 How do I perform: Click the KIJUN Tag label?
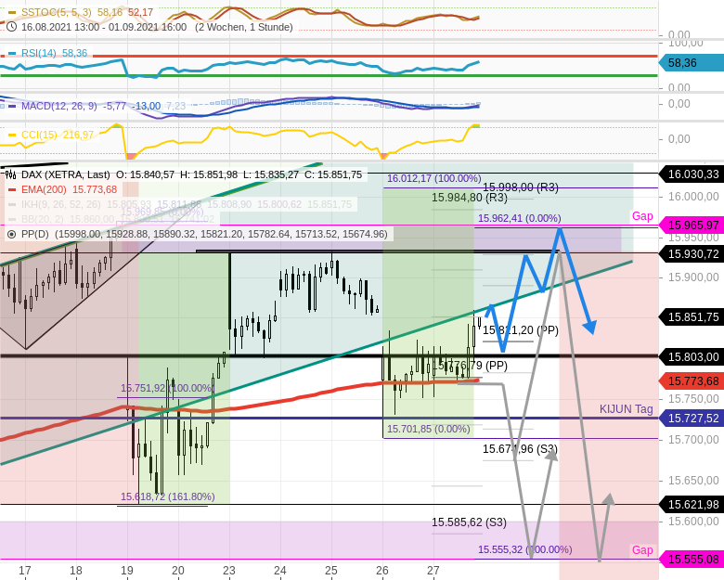coord(627,409)
